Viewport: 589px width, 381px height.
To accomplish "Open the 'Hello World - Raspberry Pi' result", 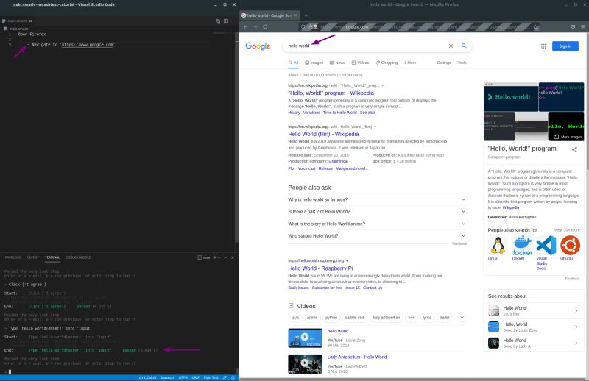I will (320, 268).
